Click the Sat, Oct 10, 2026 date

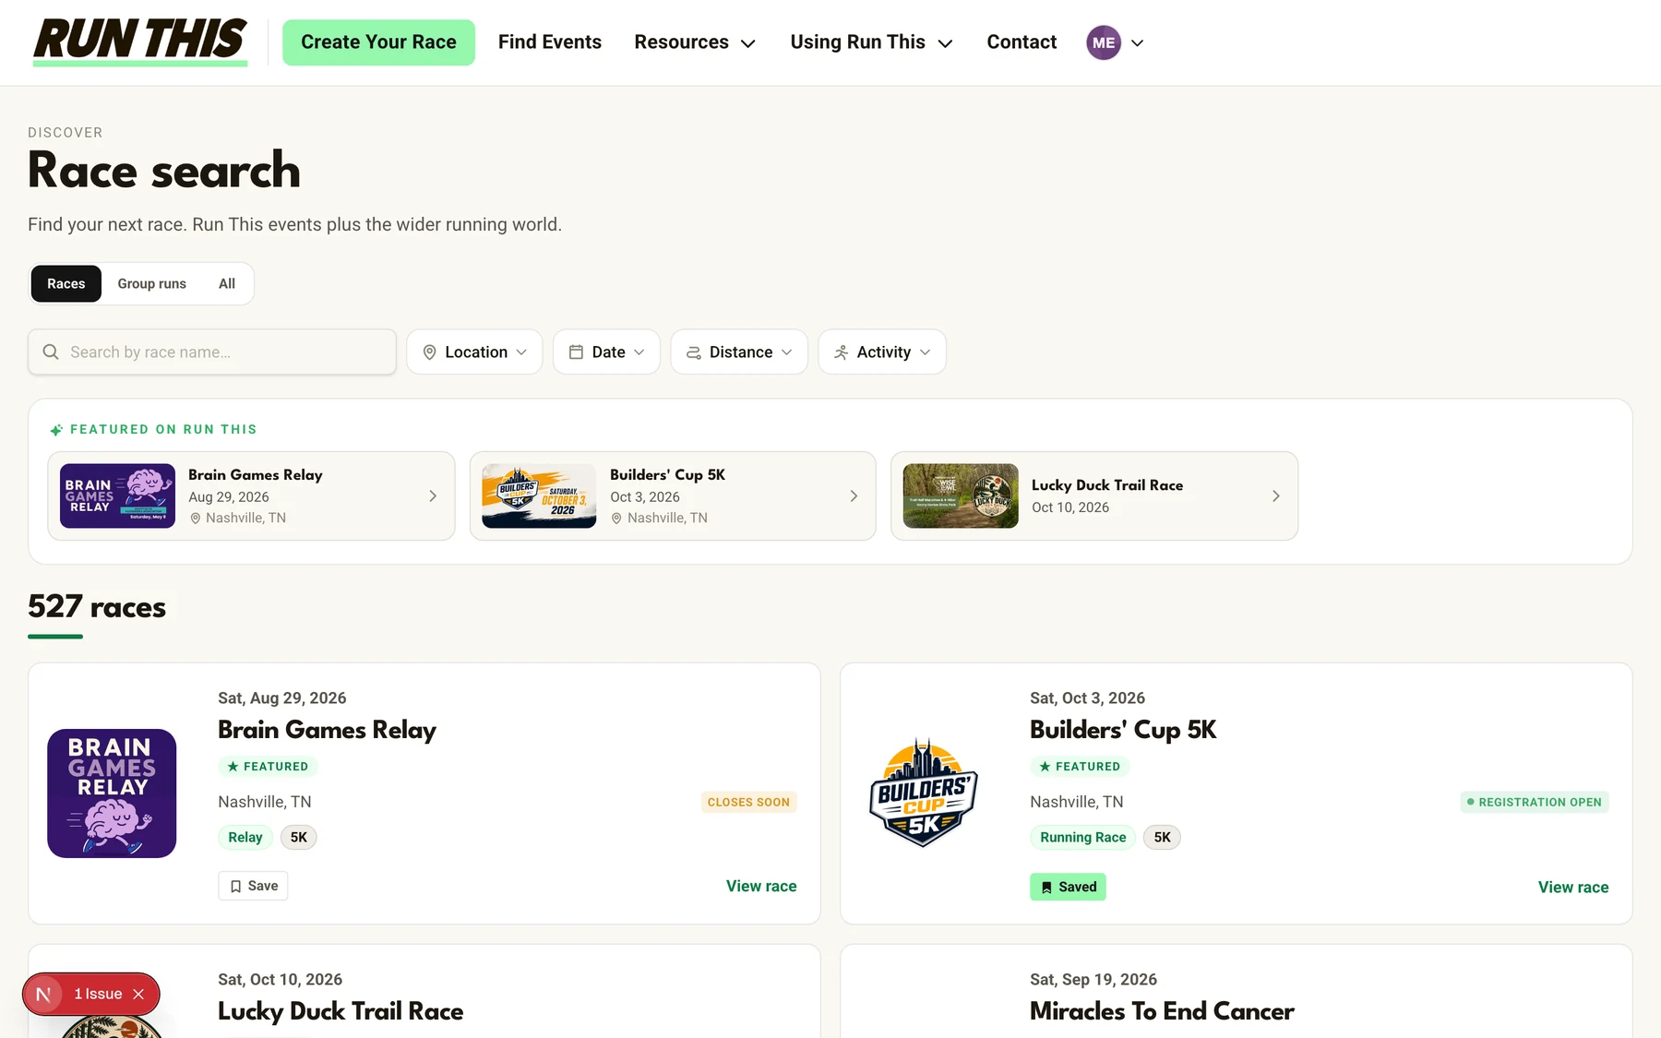click(x=280, y=980)
